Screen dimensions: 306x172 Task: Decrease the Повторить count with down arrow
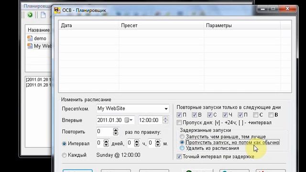click(x=116, y=133)
